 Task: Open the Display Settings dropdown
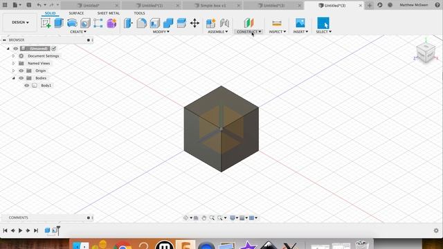coord(234,218)
